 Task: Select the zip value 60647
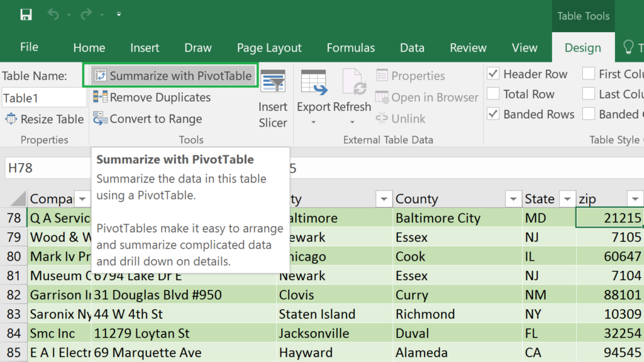point(609,256)
